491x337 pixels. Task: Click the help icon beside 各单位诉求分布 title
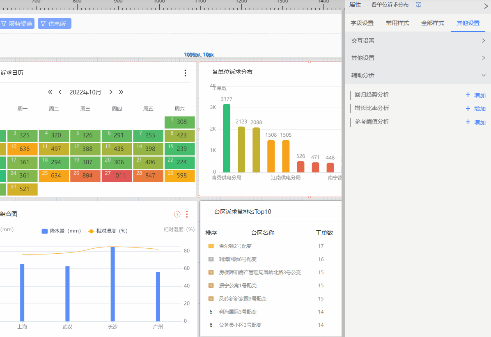tap(418, 5)
